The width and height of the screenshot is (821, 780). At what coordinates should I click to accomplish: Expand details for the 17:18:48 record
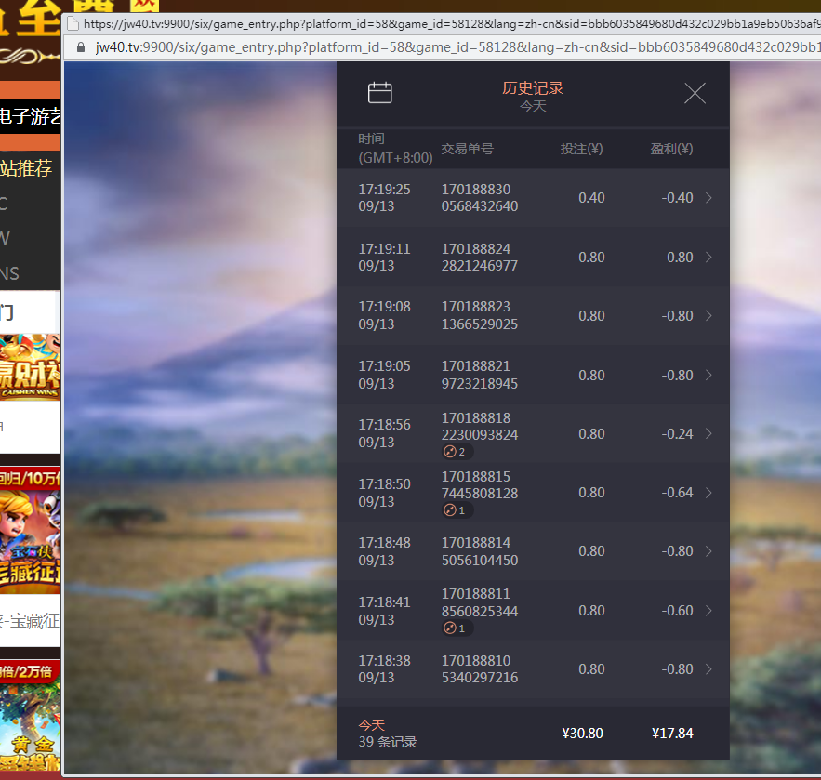[x=708, y=551]
